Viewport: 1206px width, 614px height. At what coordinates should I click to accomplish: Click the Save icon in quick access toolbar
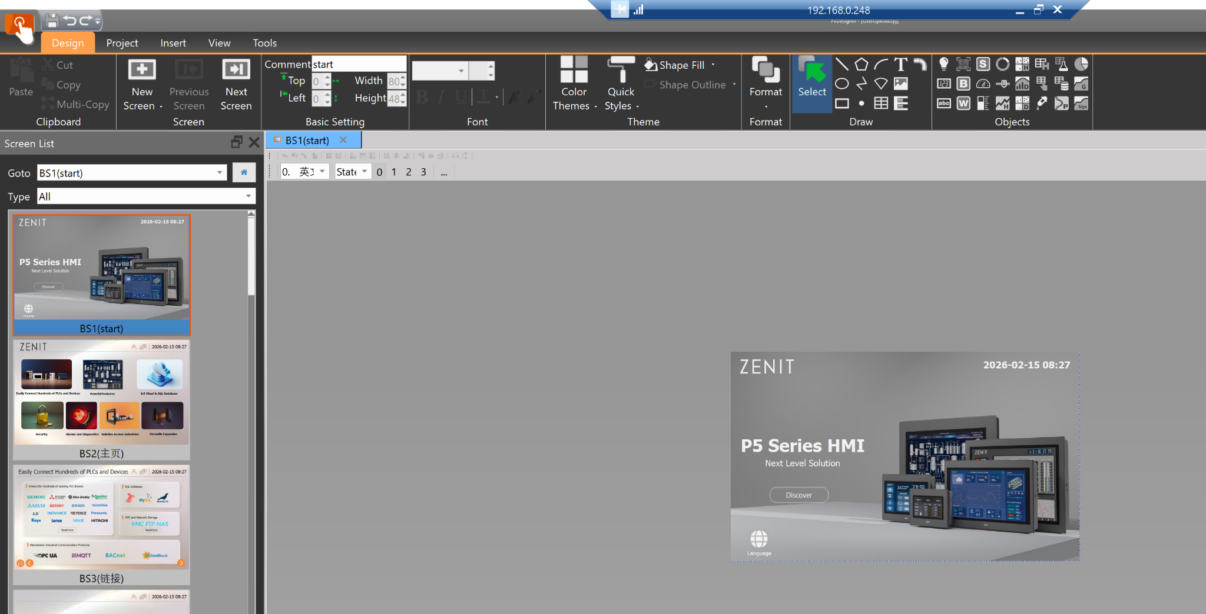coord(52,21)
